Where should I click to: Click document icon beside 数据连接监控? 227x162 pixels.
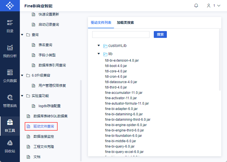[x=28, y=137]
